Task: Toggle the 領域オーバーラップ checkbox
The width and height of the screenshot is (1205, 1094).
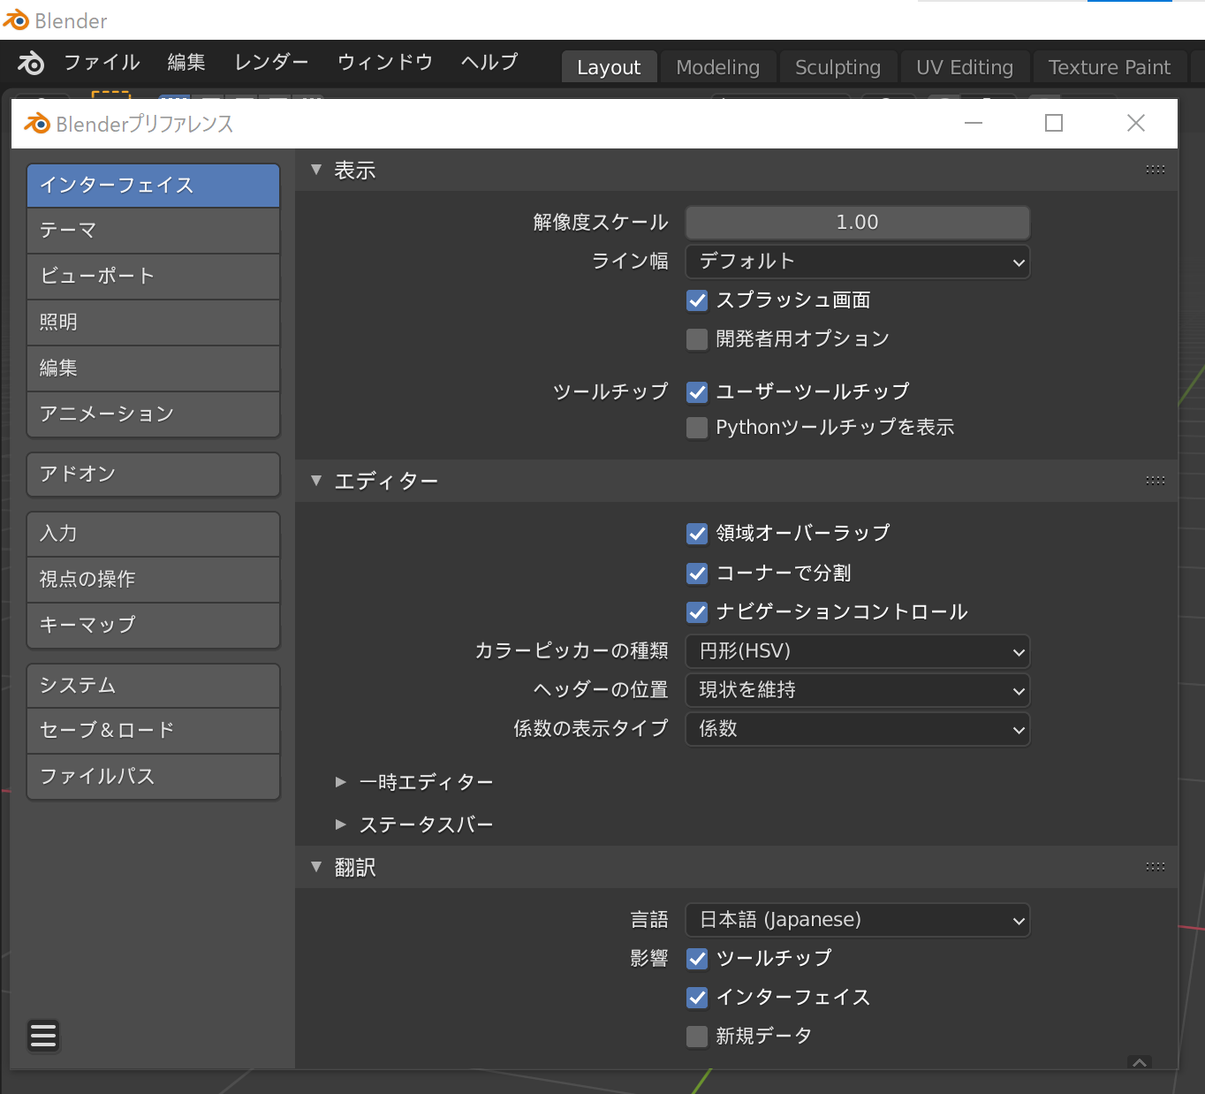Action: (697, 534)
